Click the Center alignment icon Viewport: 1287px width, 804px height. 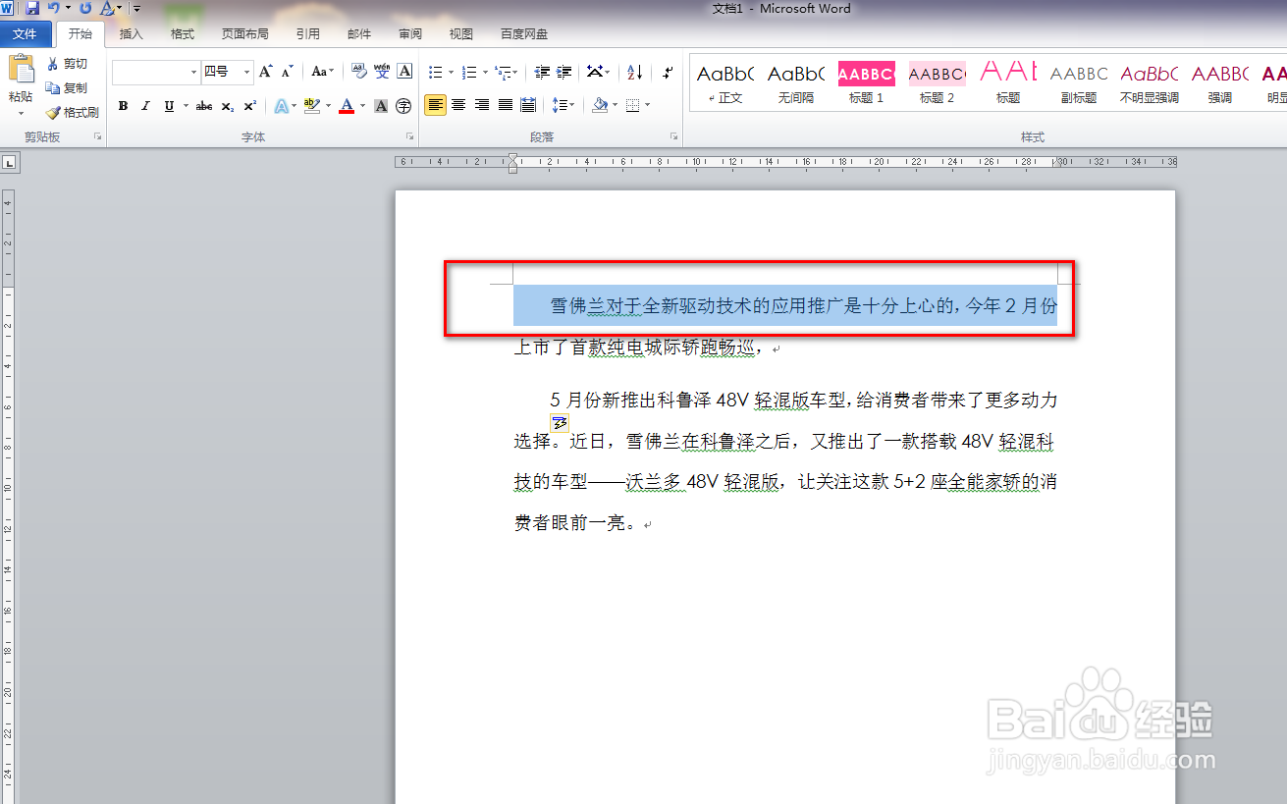pyautogui.click(x=458, y=104)
